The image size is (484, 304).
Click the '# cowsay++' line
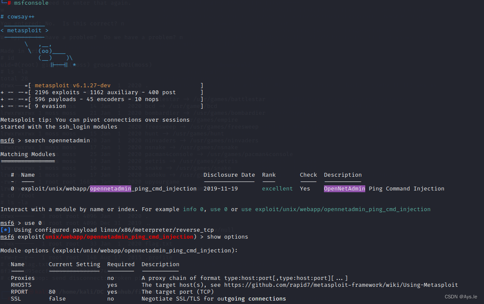pyautogui.click(x=18, y=17)
